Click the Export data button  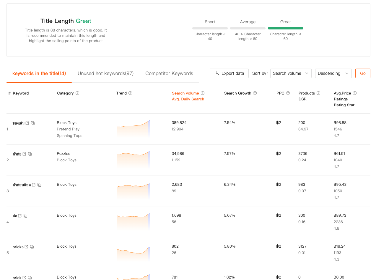click(x=229, y=73)
